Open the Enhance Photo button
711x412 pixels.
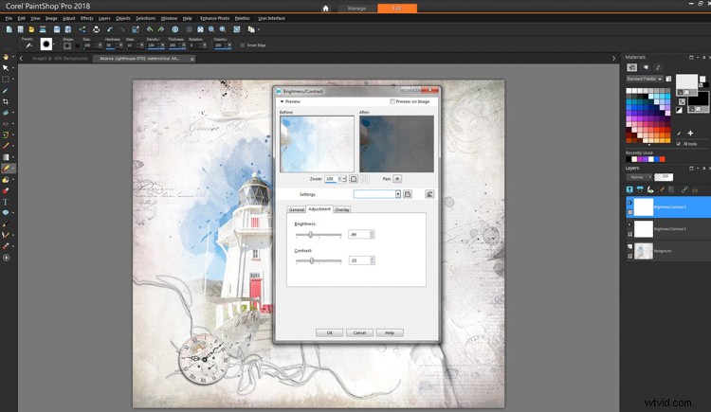(214, 18)
